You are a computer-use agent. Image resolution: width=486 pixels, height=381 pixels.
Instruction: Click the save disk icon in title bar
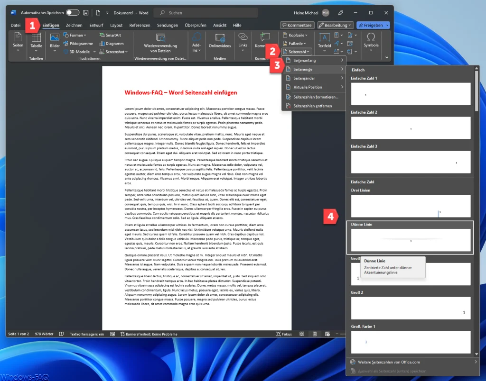point(86,13)
